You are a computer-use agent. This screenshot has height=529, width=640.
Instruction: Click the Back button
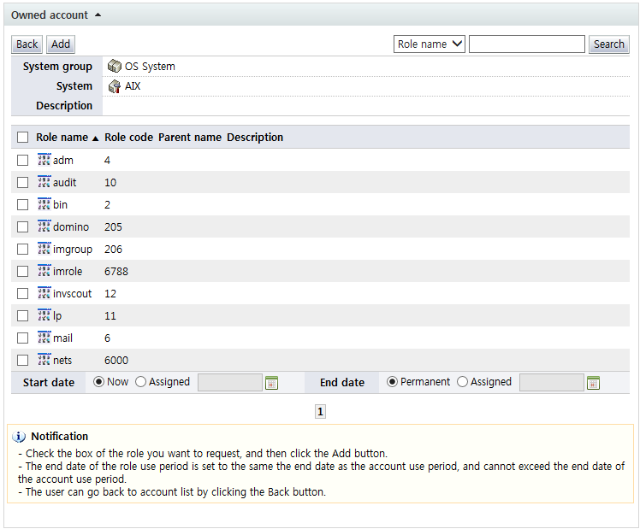[x=27, y=44]
